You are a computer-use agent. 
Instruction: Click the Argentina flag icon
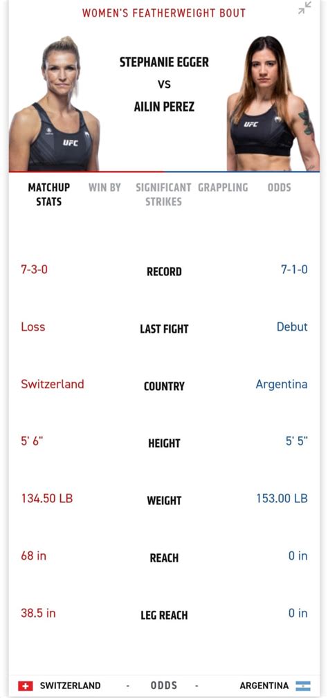(x=303, y=686)
